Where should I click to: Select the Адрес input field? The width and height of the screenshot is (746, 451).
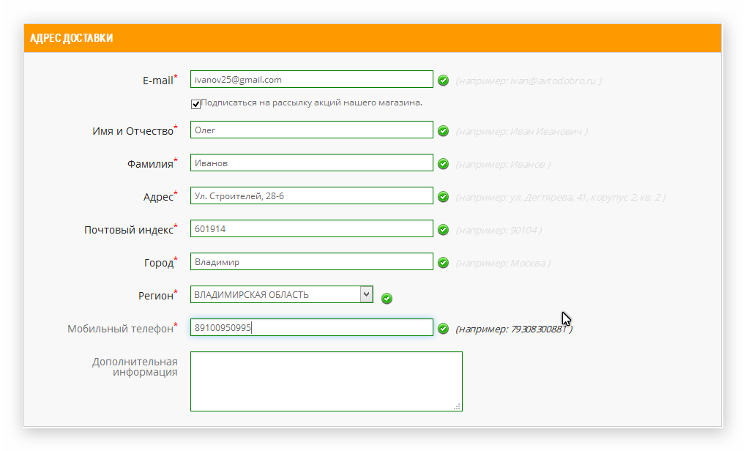coord(312,195)
